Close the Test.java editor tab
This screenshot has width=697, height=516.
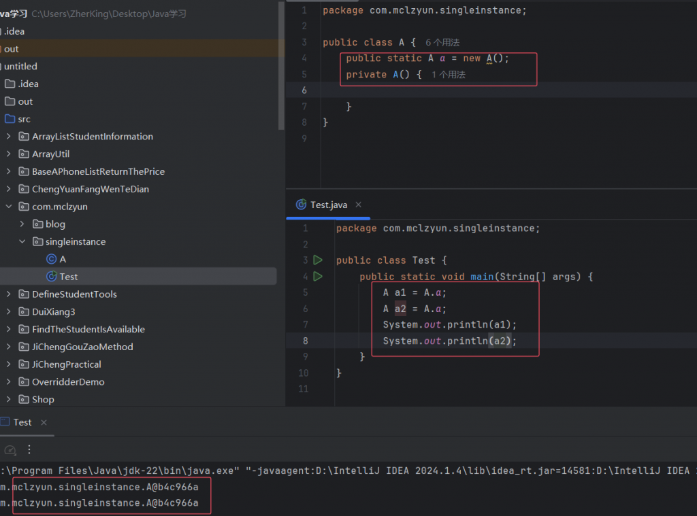pyautogui.click(x=358, y=205)
